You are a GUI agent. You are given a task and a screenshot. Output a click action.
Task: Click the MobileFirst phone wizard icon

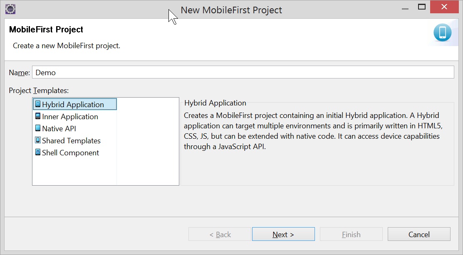[x=442, y=33]
